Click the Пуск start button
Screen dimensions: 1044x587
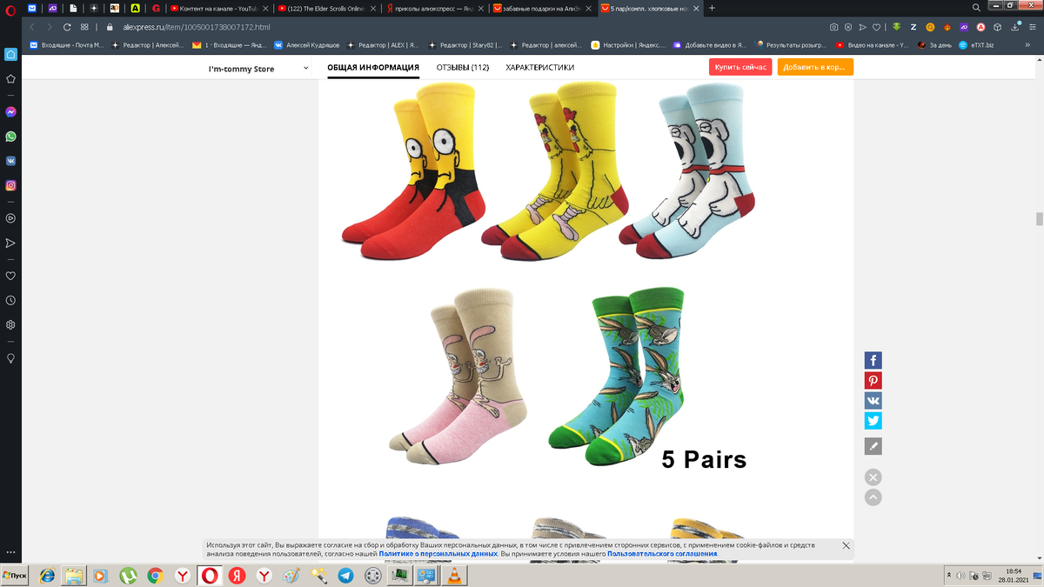tap(17, 576)
